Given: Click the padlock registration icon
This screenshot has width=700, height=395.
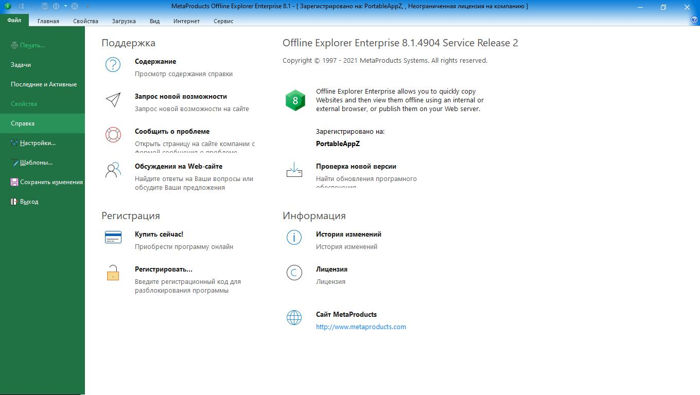Looking at the screenshot, I should (113, 272).
